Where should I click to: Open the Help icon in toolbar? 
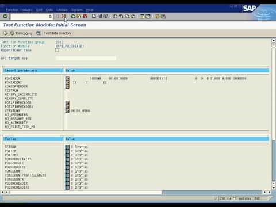[x=157, y=16]
